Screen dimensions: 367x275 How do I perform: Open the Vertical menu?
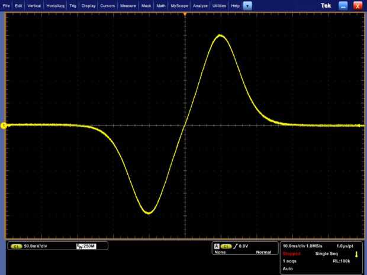point(34,5)
